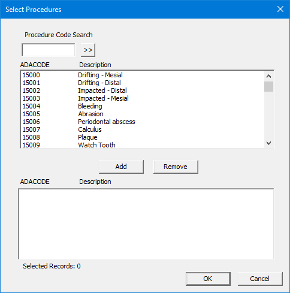
Task: Click the procedure list scrollbar thumb
Action: pos(268,86)
